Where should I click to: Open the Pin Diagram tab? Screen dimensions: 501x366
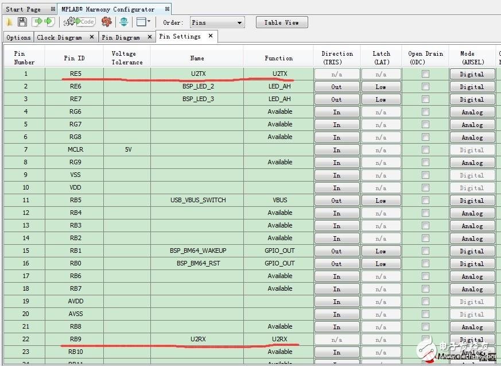(x=121, y=37)
